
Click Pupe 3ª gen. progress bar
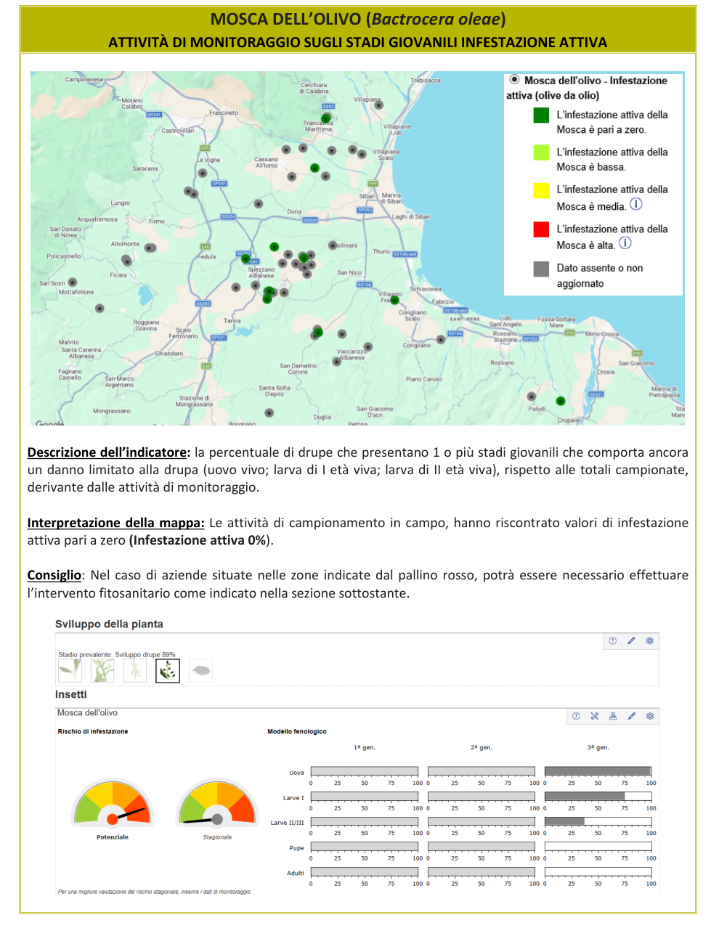tap(598, 847)
